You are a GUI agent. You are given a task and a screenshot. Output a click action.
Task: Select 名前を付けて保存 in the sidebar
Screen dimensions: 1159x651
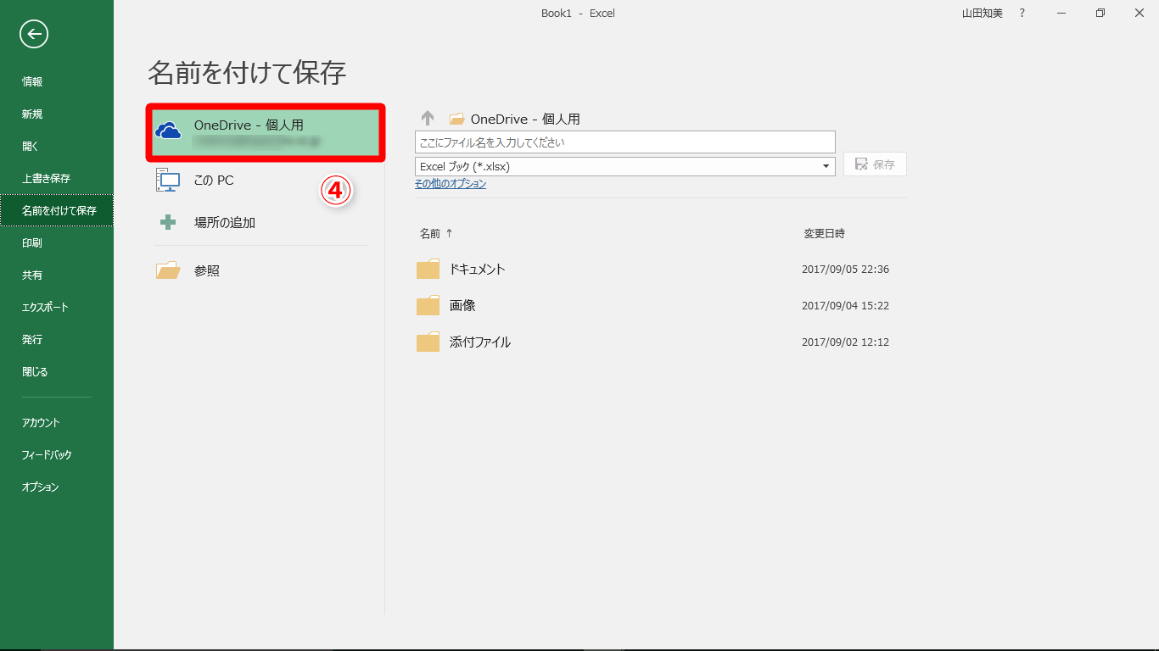[57, 210]
